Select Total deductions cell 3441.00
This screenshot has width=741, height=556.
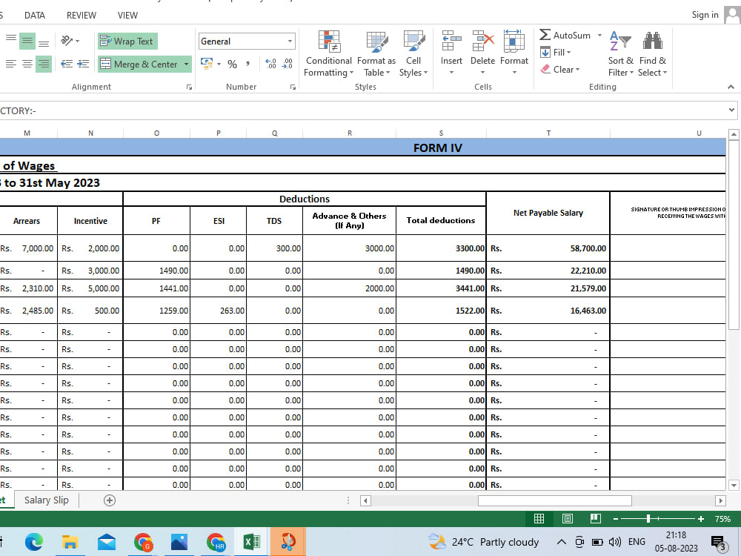pos(441,288)
